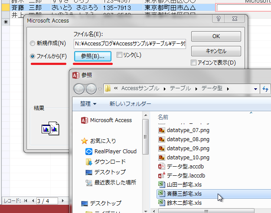Sort by the 名前 column header

(x=163, y=117)
